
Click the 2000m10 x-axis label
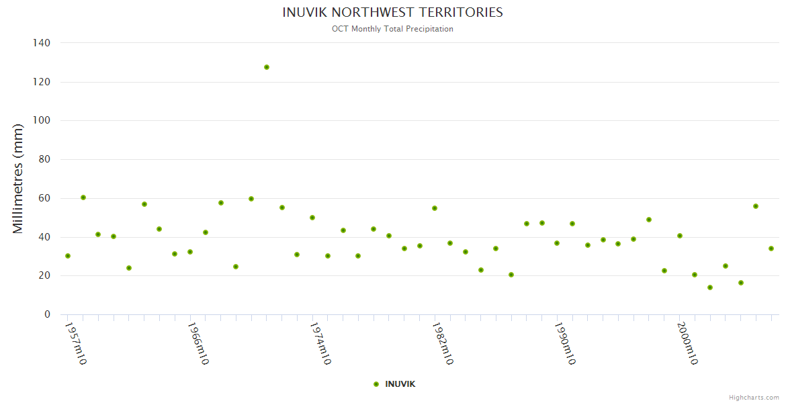(x=687, y=343)
